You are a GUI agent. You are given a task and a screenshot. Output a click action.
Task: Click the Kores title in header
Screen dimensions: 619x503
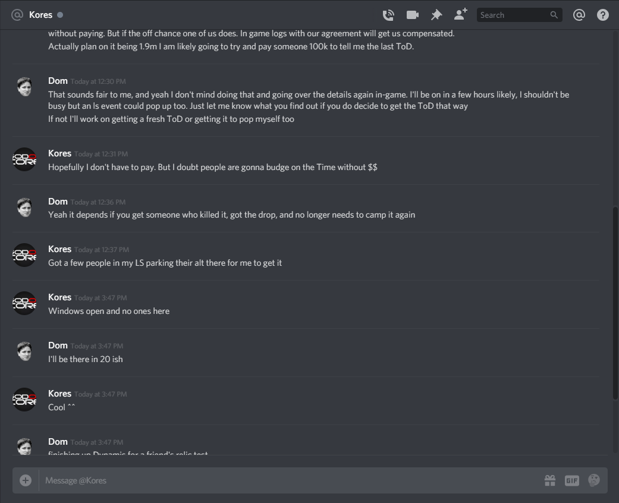40,15
